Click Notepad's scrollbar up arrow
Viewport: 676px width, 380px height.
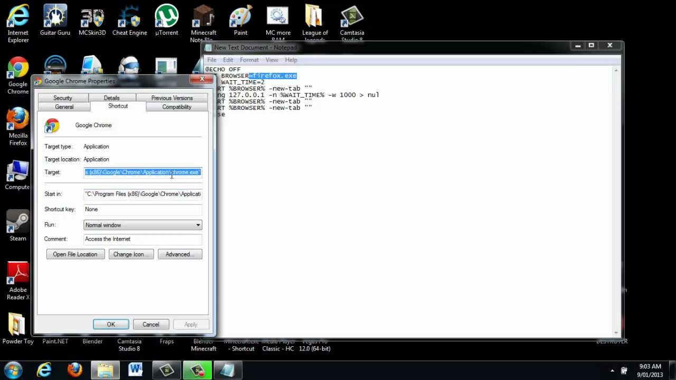(616, 70)
